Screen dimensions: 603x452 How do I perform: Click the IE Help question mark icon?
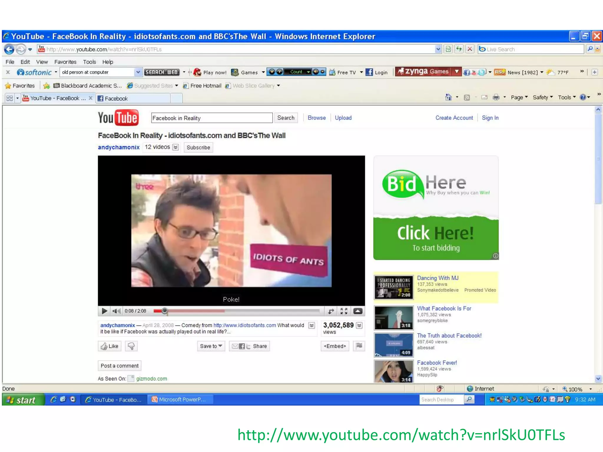(583, 97)
